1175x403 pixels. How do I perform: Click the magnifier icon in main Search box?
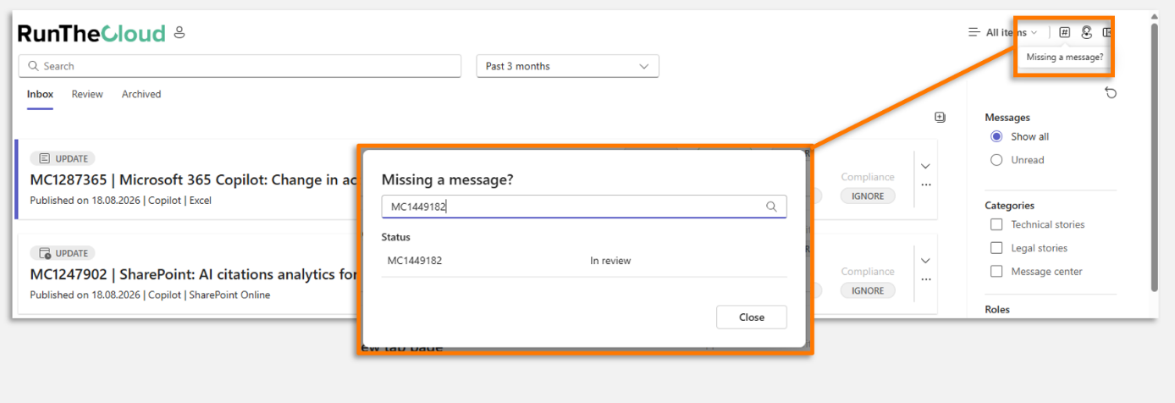pos(34,66)
